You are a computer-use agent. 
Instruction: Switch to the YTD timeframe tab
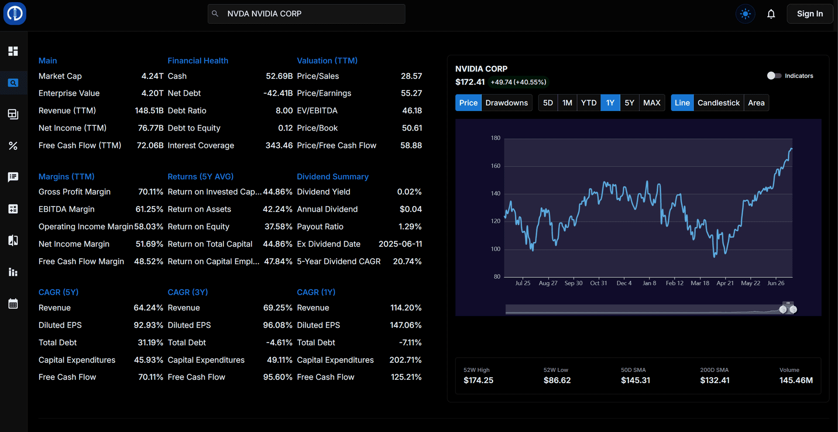coord(588,102)
